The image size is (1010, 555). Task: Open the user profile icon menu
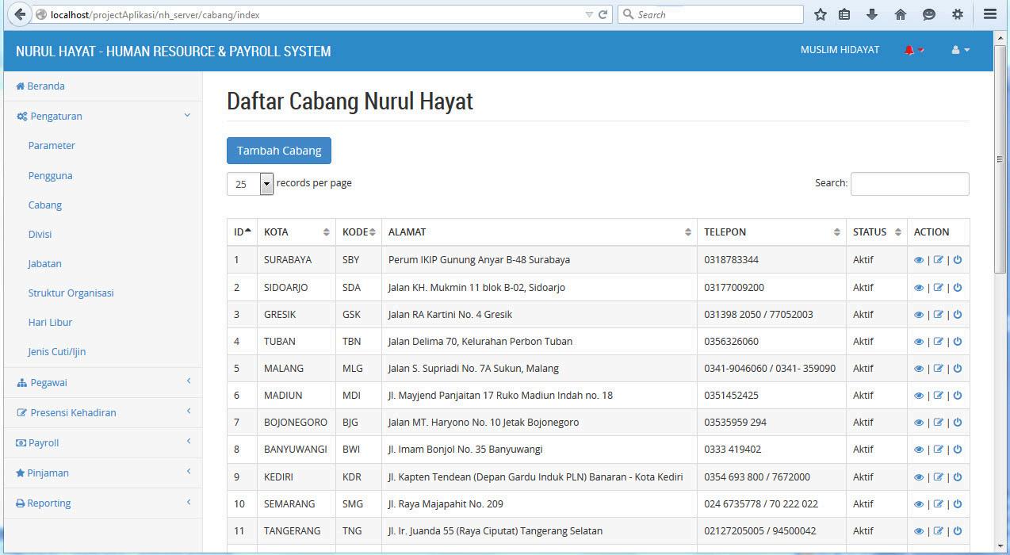960,50
